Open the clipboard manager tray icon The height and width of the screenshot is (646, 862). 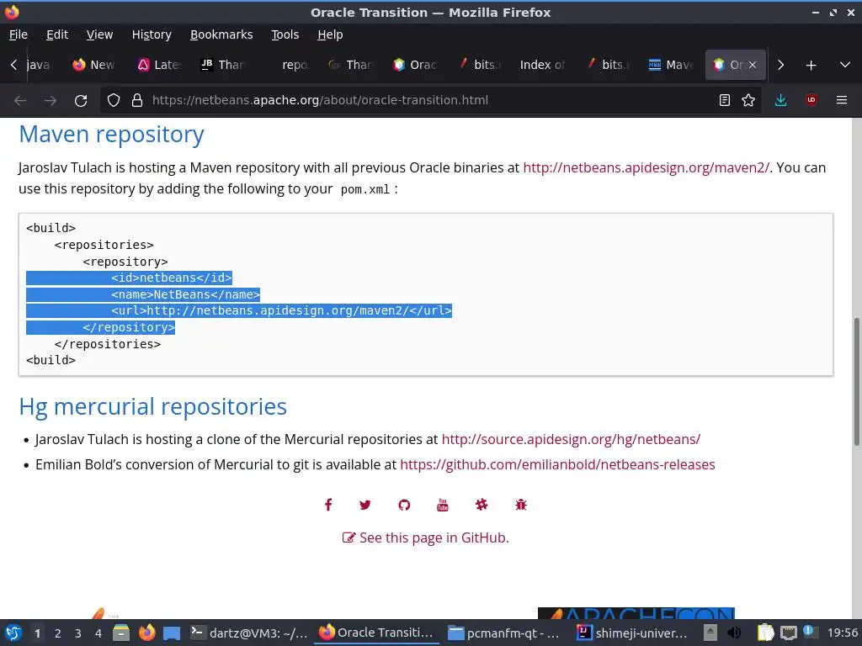[x=765, y=633]
